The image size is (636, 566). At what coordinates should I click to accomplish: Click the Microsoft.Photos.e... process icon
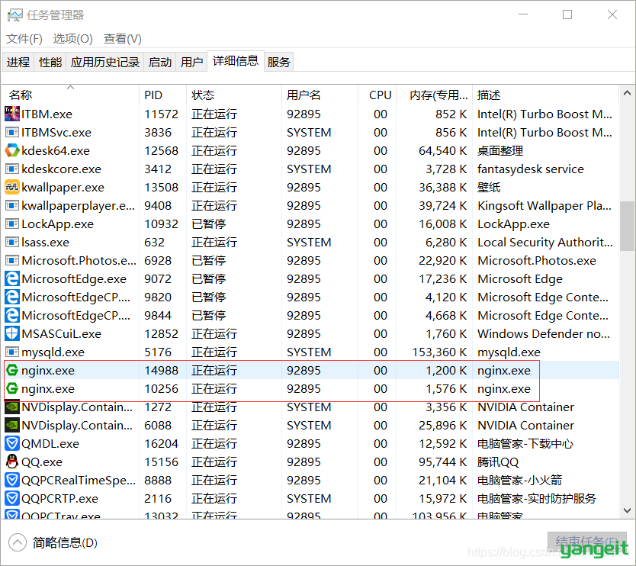pyautogui.click(x=11, y=260)
